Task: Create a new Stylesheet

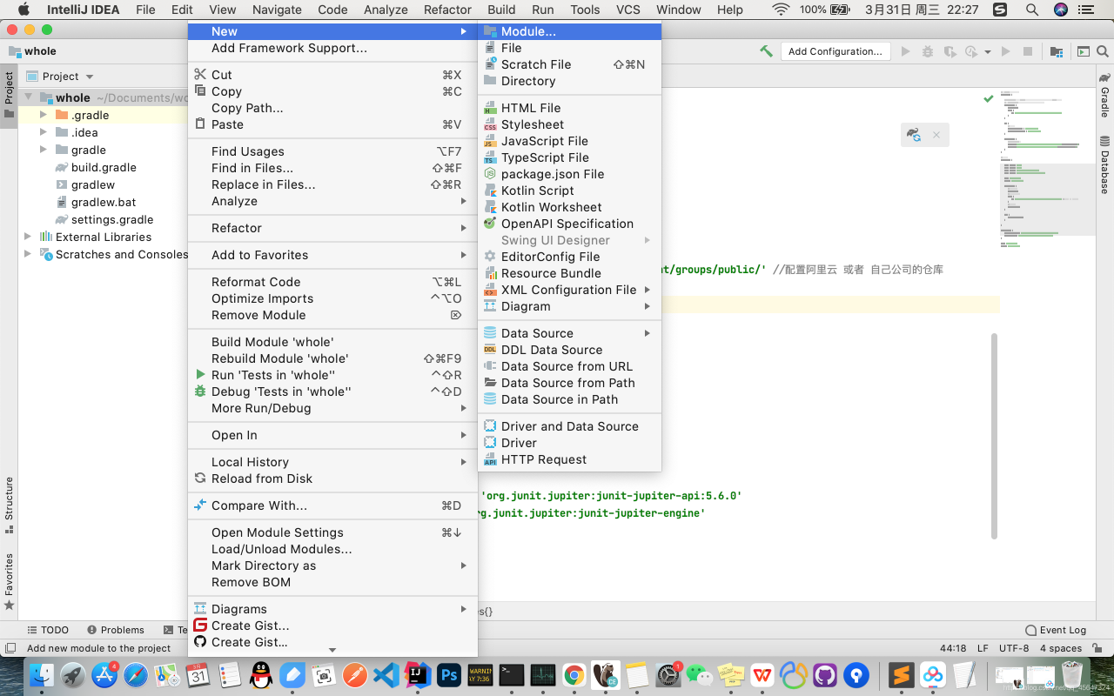Action: (x=570, y=124)
